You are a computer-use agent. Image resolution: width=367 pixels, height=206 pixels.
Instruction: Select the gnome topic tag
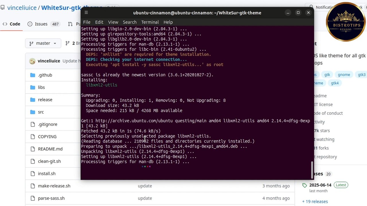click(x=344, y=75)
